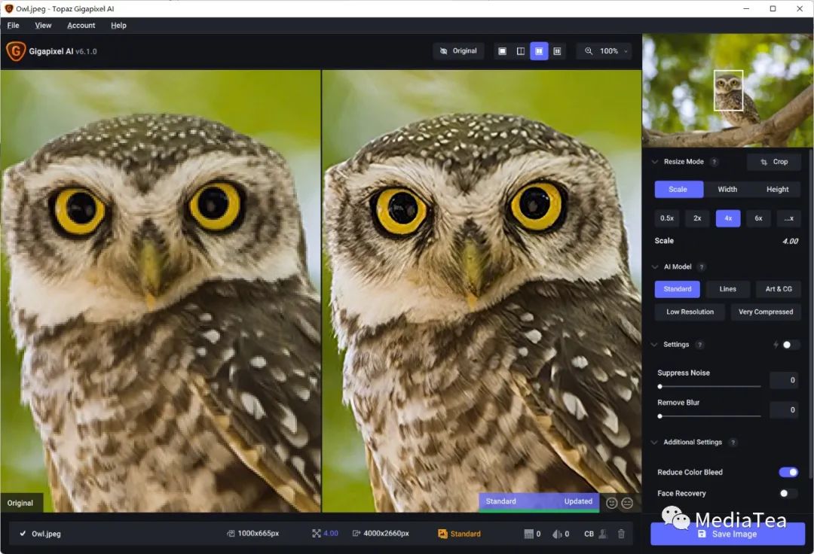The width and height of the screenshot is (814, 554).
Task: Open the View menu
Action: [x=43, y=26]
